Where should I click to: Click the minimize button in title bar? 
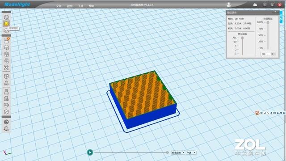click(265, 5)
